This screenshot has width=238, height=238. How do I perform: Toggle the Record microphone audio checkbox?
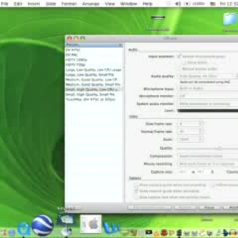(179, 56)
